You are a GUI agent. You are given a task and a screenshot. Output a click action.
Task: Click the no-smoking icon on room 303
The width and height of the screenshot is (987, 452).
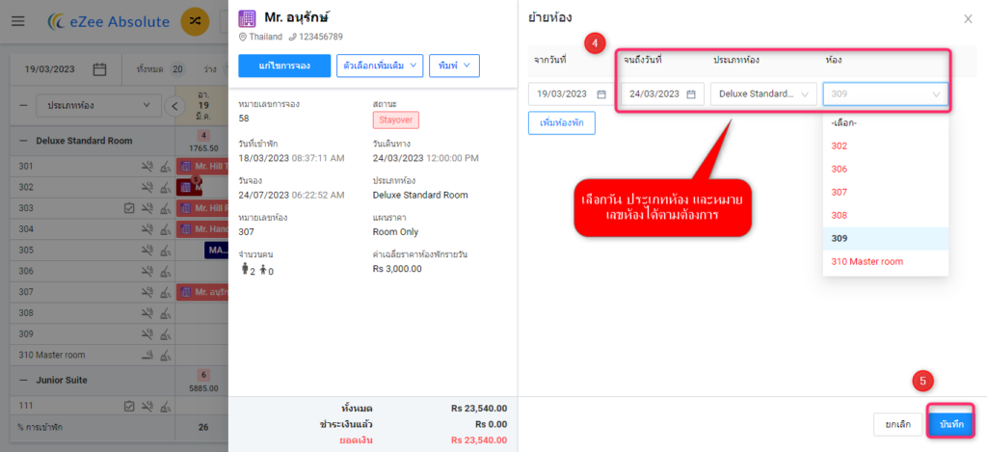pyautogui.click(x=147, y=208)
